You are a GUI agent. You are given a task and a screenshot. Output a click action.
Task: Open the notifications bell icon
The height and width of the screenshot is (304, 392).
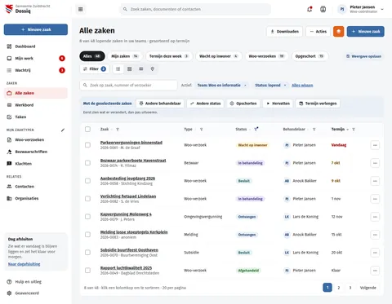coord(310,9)
